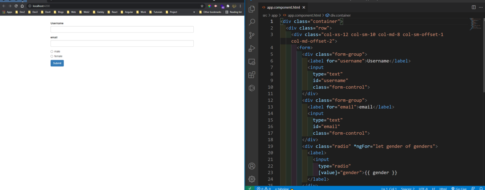The image size is (485, 190).
Task: Click the app breadcrumb folder
Action: tap(275, 15)
